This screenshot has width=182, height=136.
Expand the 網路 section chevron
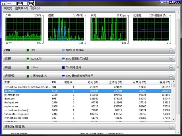click(171, 67)
